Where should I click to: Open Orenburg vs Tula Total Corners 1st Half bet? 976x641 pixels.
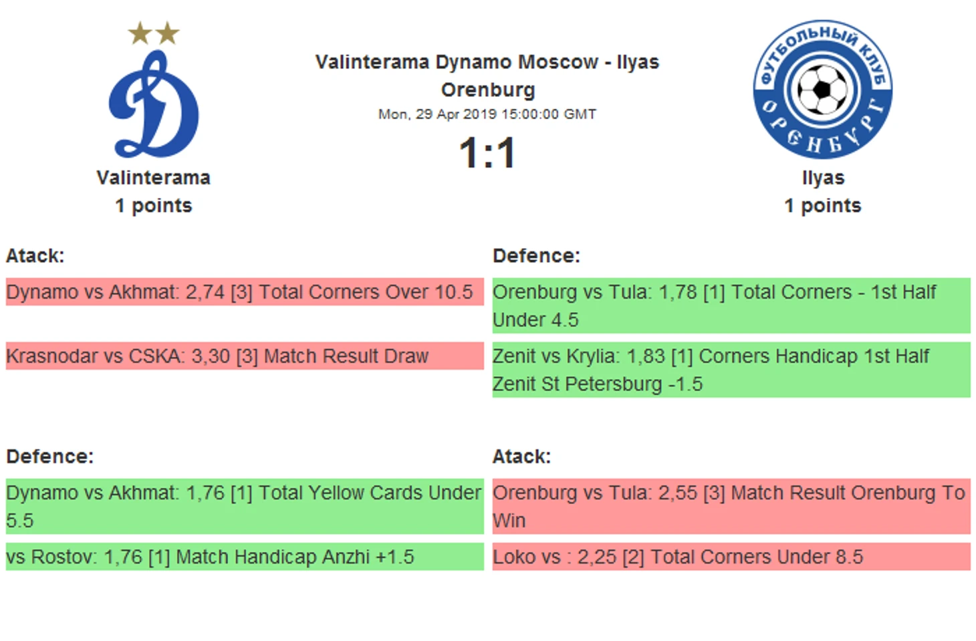[x=731, y=305]
